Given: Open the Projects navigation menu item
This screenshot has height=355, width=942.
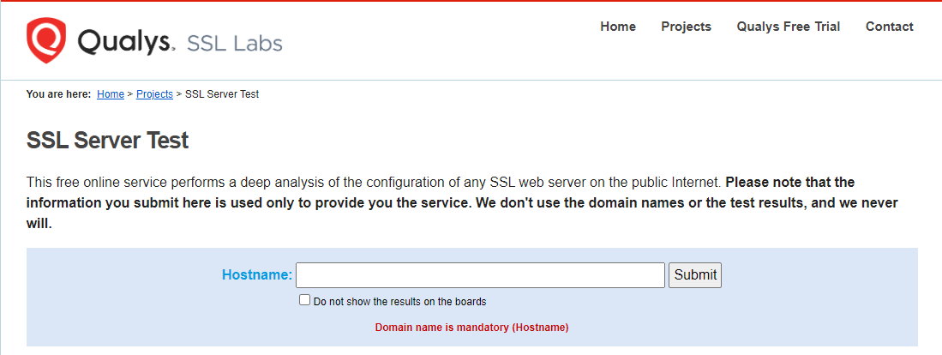Looking at the screenshot, I should tap(686, 27).
